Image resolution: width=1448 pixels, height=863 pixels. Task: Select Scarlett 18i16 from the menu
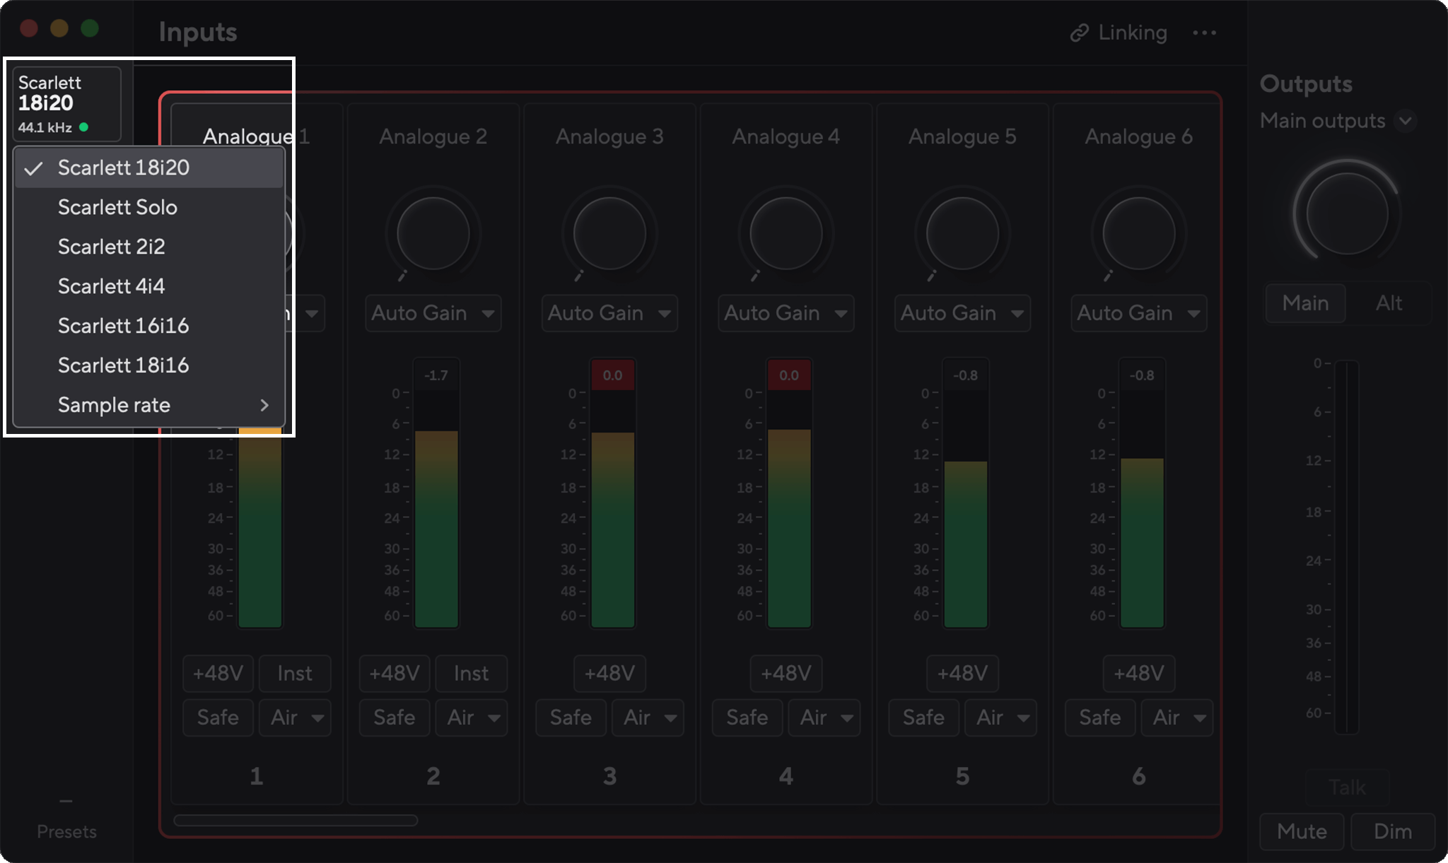148,365
